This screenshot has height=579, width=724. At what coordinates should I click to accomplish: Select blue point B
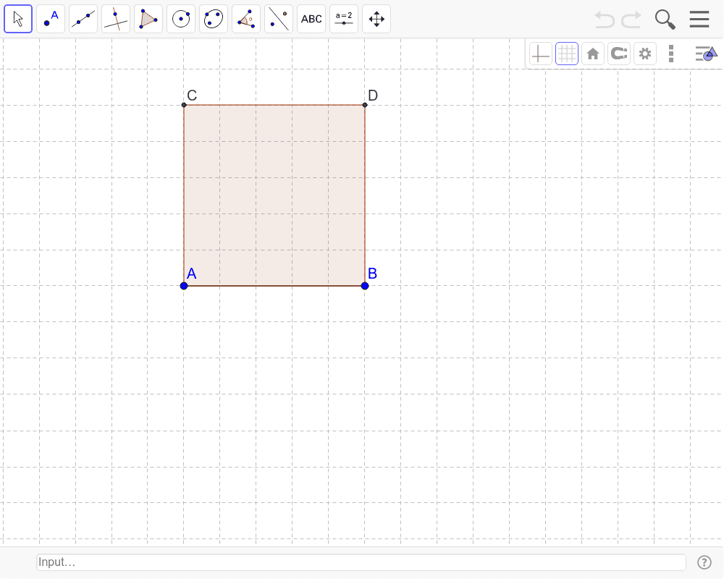pos(365,286)
